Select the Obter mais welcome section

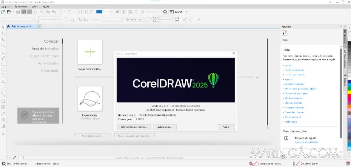[50, 70]
